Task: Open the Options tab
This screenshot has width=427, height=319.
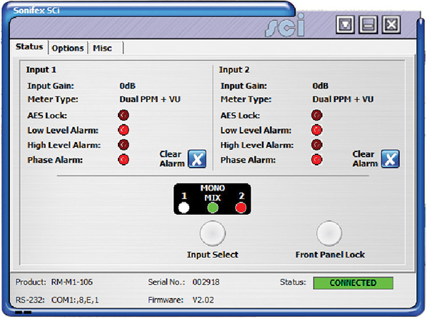Action: (x=68, y=49)
